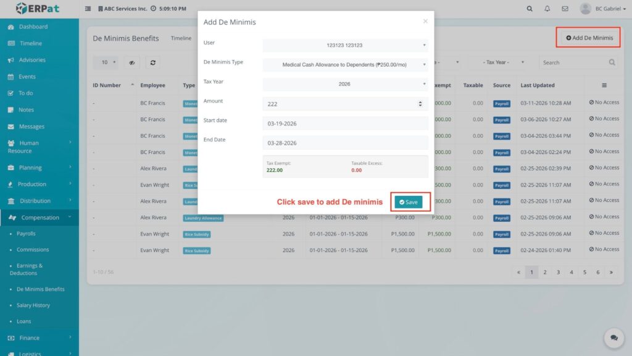Open the notifications bell
Viewport: 632px width, 356px height.
click(x=547, y=9)
